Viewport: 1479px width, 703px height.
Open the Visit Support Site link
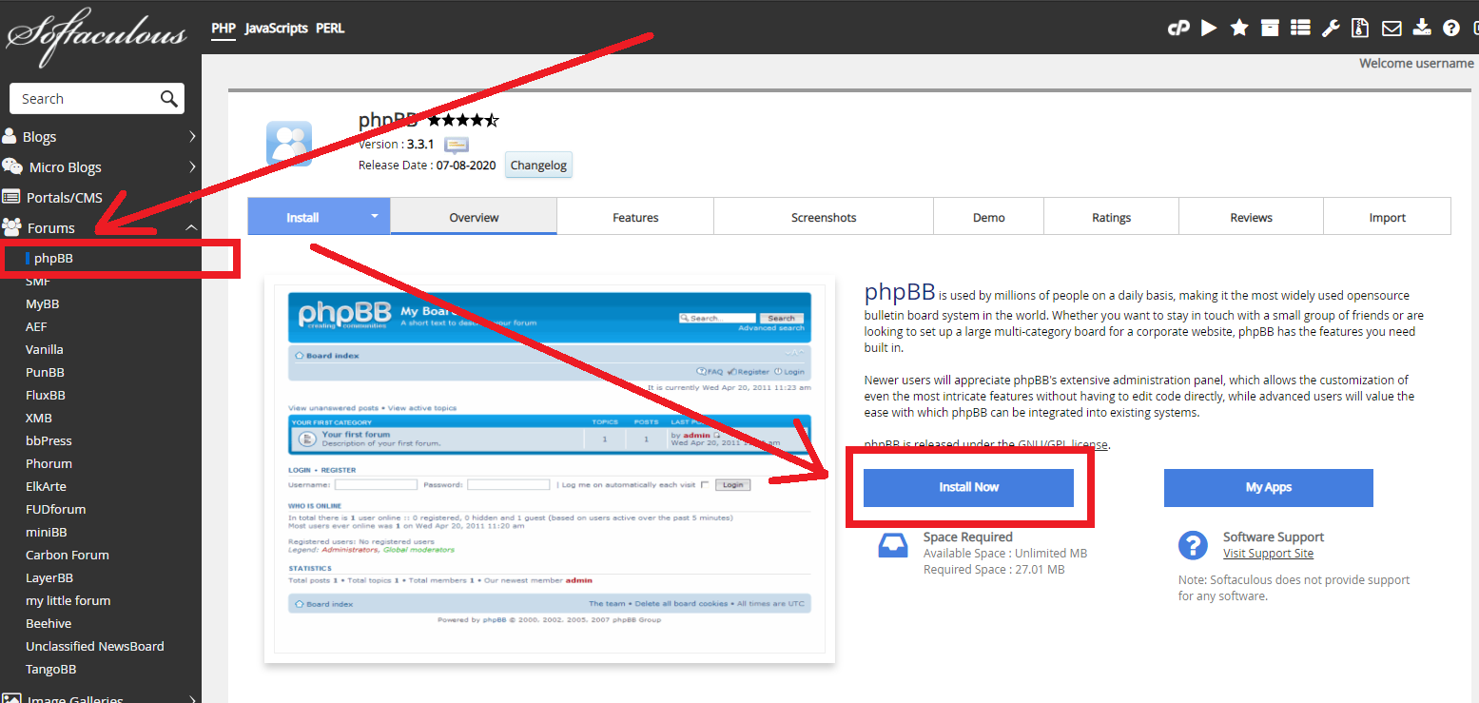pyautogui.click(x=1268, y=554)
